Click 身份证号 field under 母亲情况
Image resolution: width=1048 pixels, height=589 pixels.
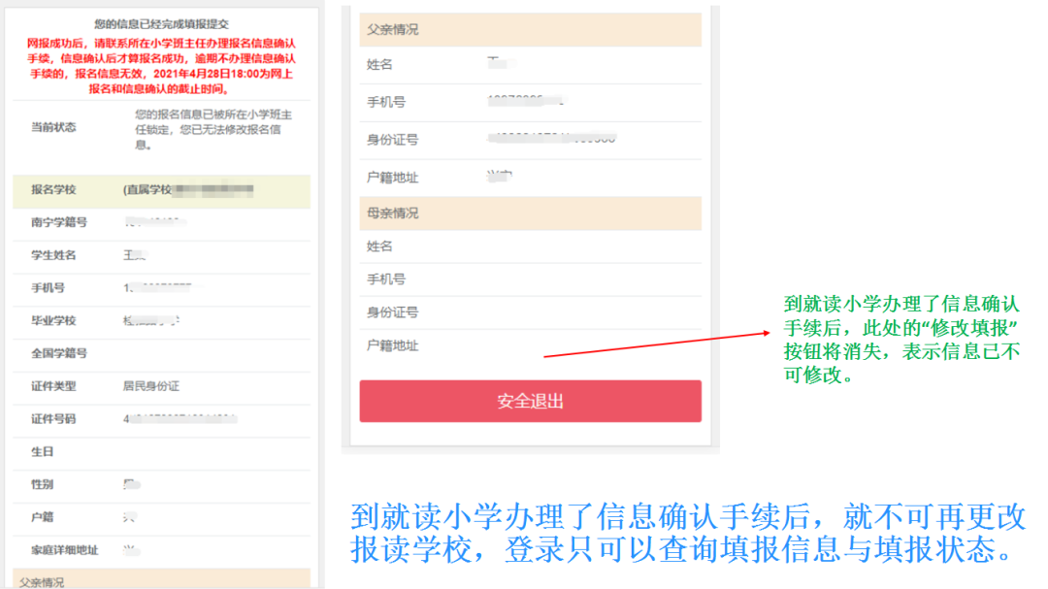pos(530,312)
